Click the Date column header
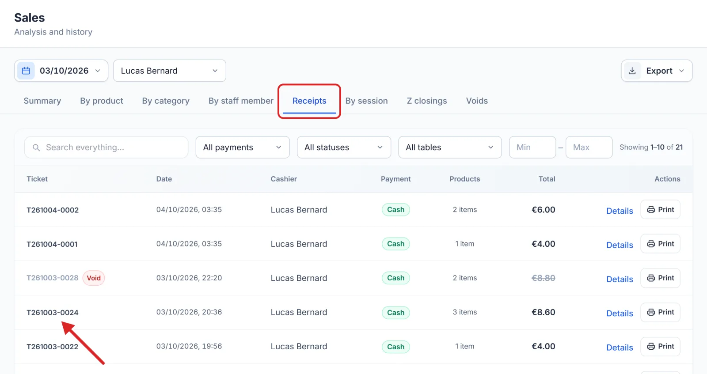This screenshot has width=707, height=374. (x=164, y=179)
